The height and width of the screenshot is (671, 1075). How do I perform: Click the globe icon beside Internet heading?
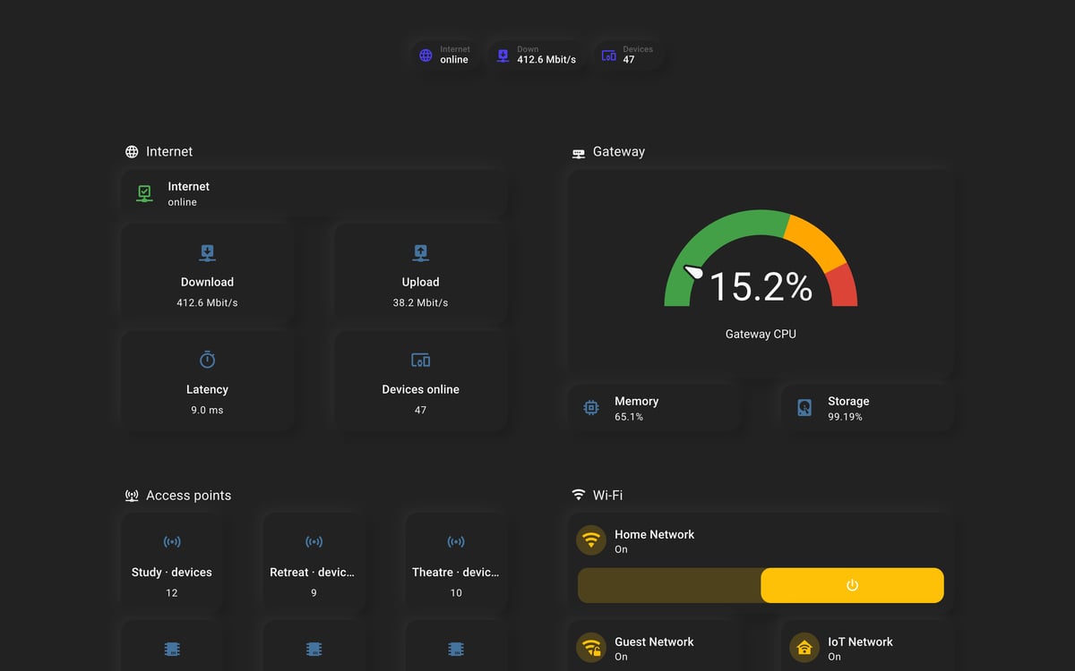[x=132, y=152]
